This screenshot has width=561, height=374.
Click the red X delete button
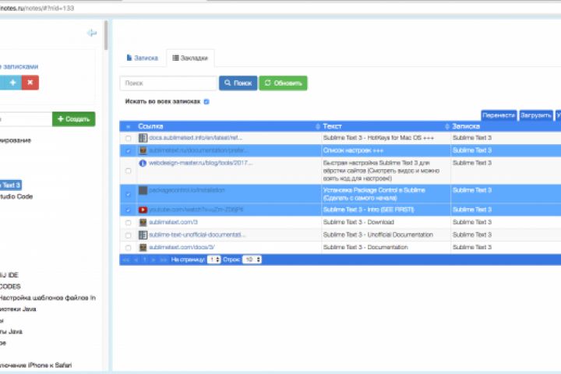(x=30, y=83)
